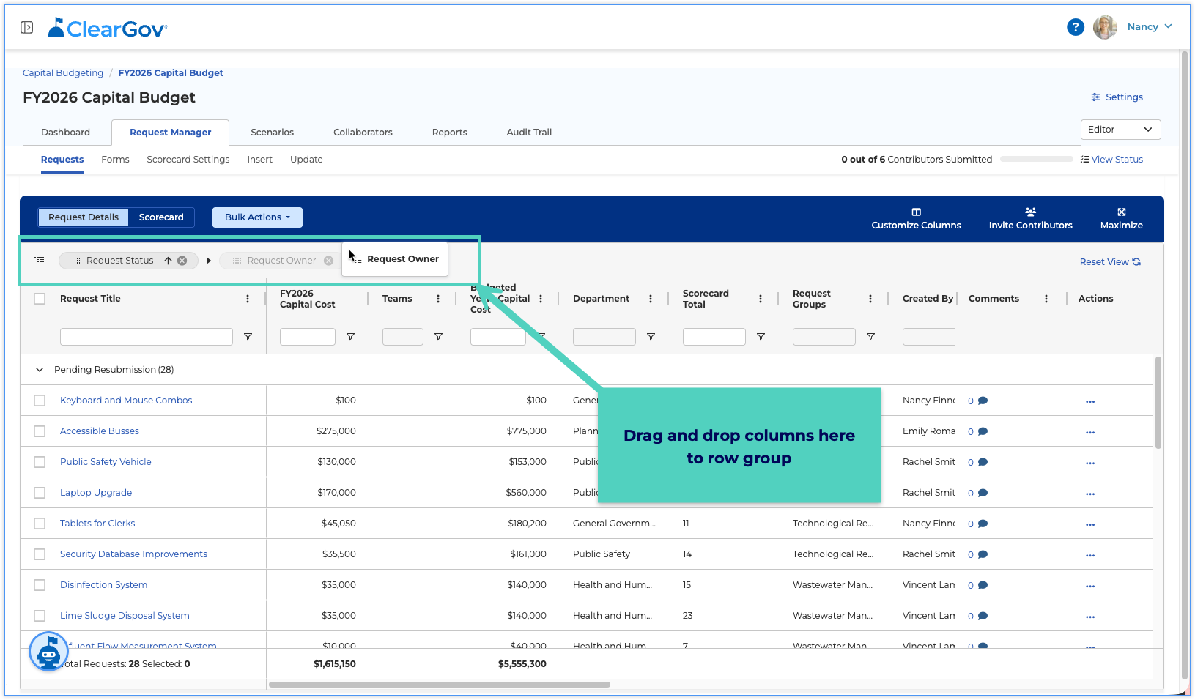This screenshot has width=1195, height=700.
Task: Open the Request Title filter funnel
Action: [248, 337]
